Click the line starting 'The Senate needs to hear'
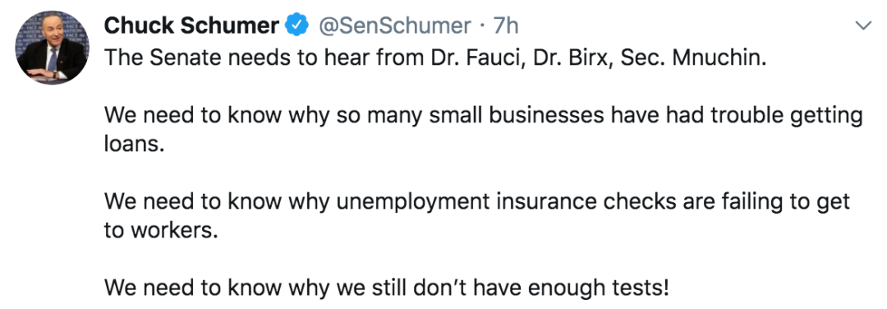Screen dimensions: 887x309 coord(435,59)
